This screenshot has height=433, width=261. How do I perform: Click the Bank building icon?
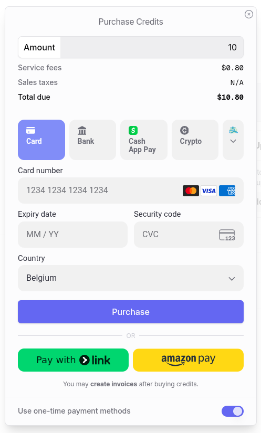[82, 130]
